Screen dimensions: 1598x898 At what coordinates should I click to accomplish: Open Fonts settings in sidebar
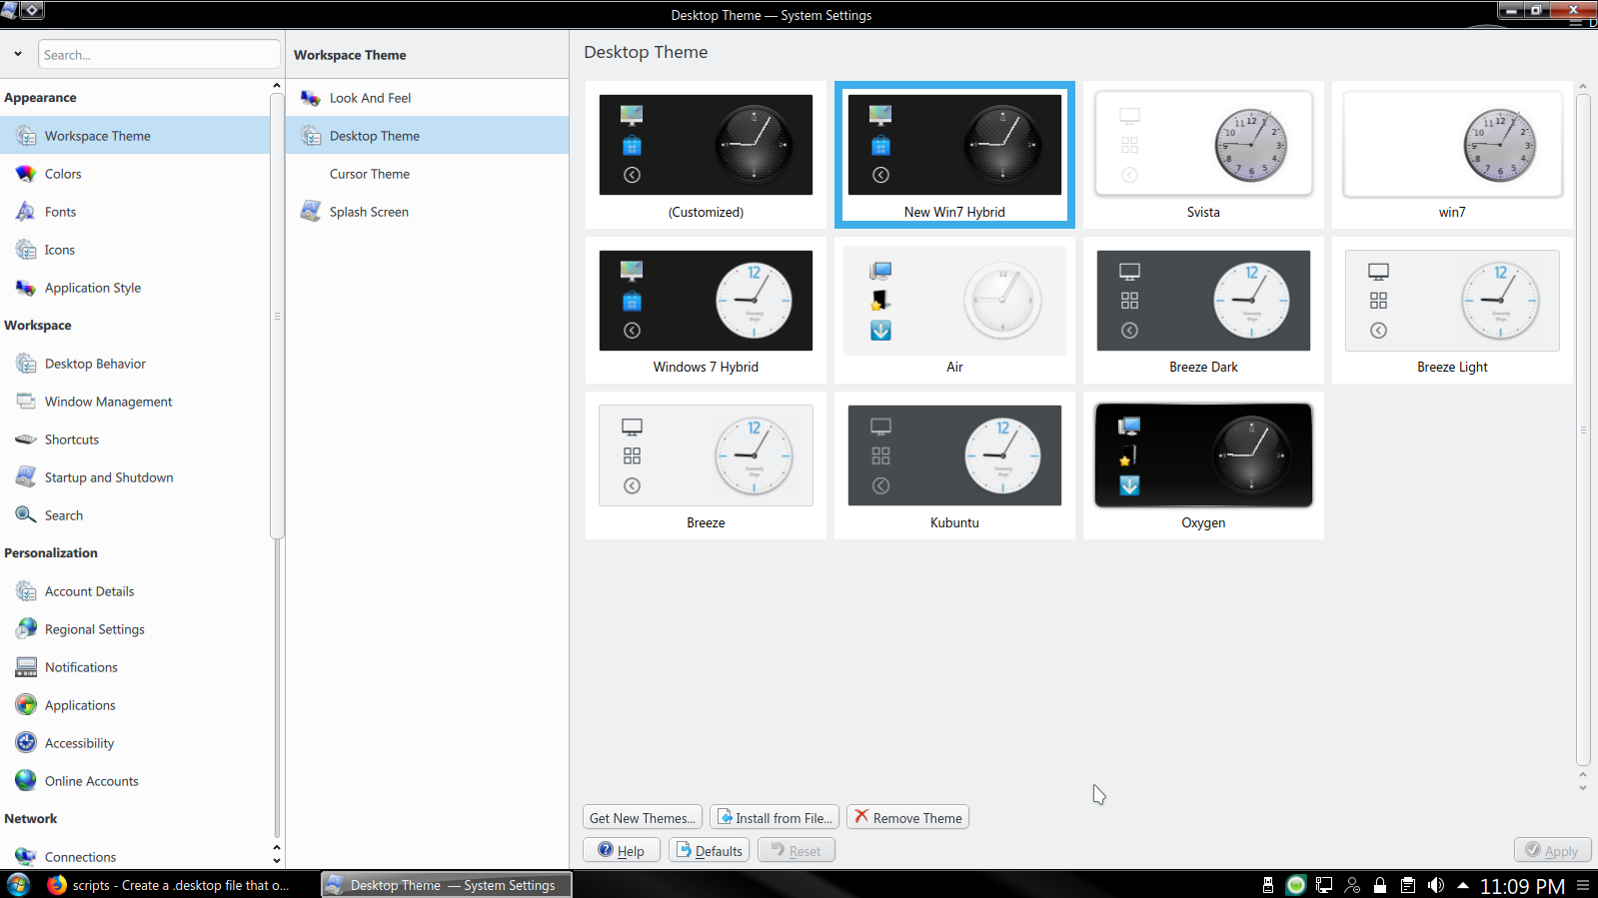[x=60, y=212]
